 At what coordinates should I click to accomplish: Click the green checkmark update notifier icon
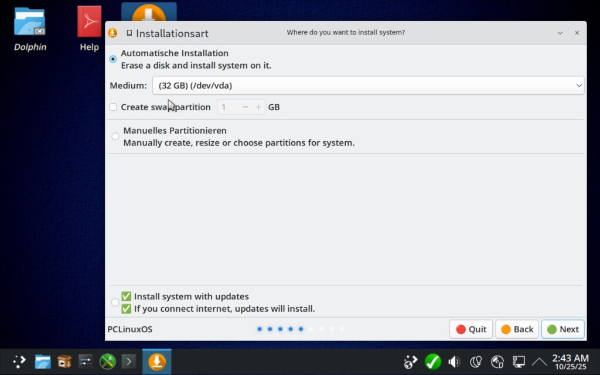tap(433, 362)
